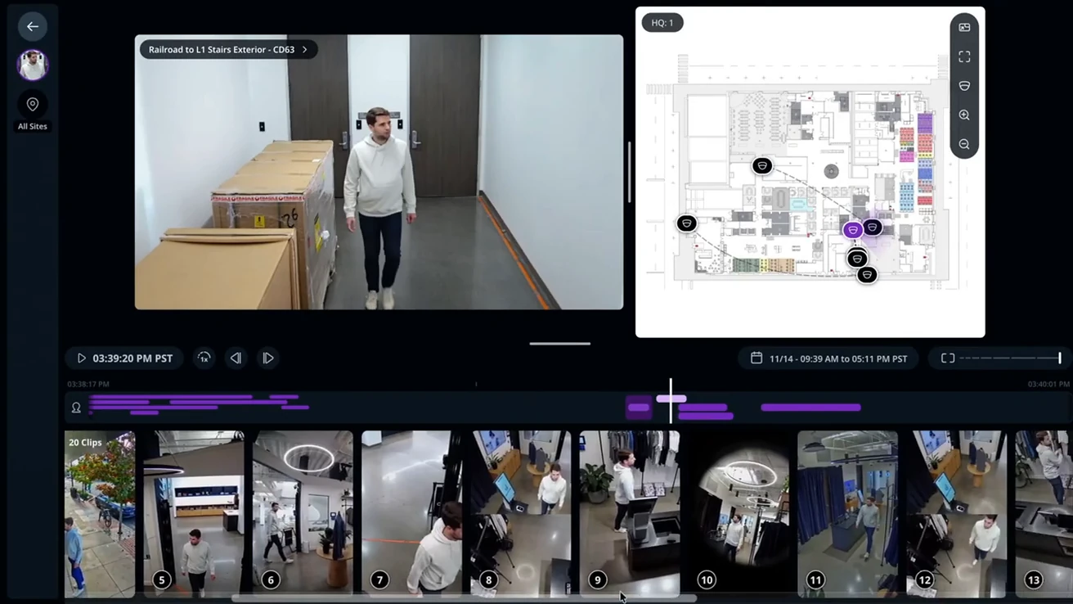Step back one frame
1073x604 pixels.
(x=236, y=358)
